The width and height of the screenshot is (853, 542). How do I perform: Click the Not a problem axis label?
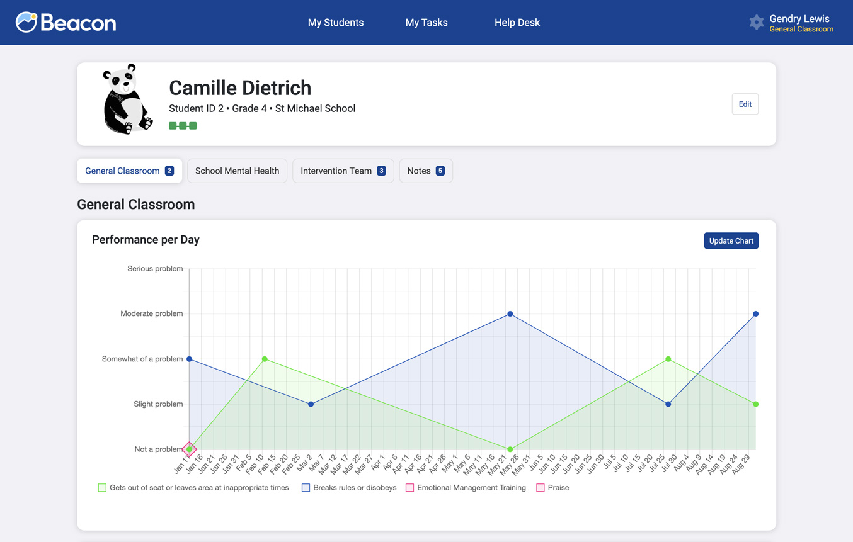(x=159, y=449)
